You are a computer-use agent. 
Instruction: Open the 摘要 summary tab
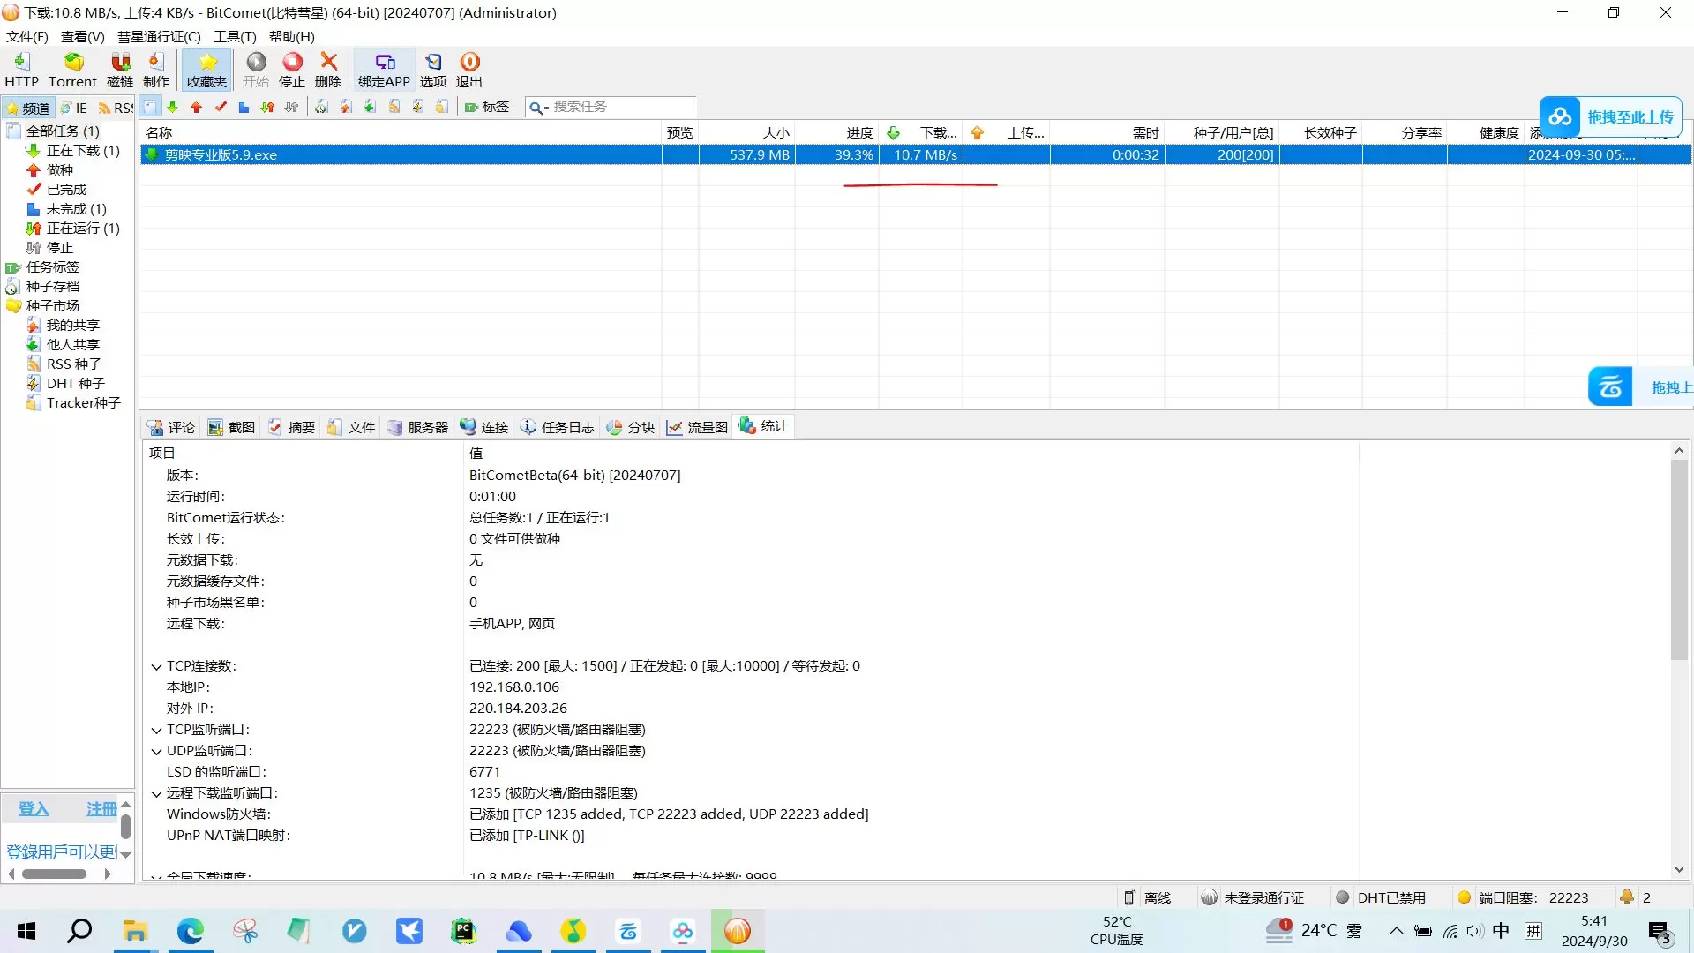[x=292, y=427]
